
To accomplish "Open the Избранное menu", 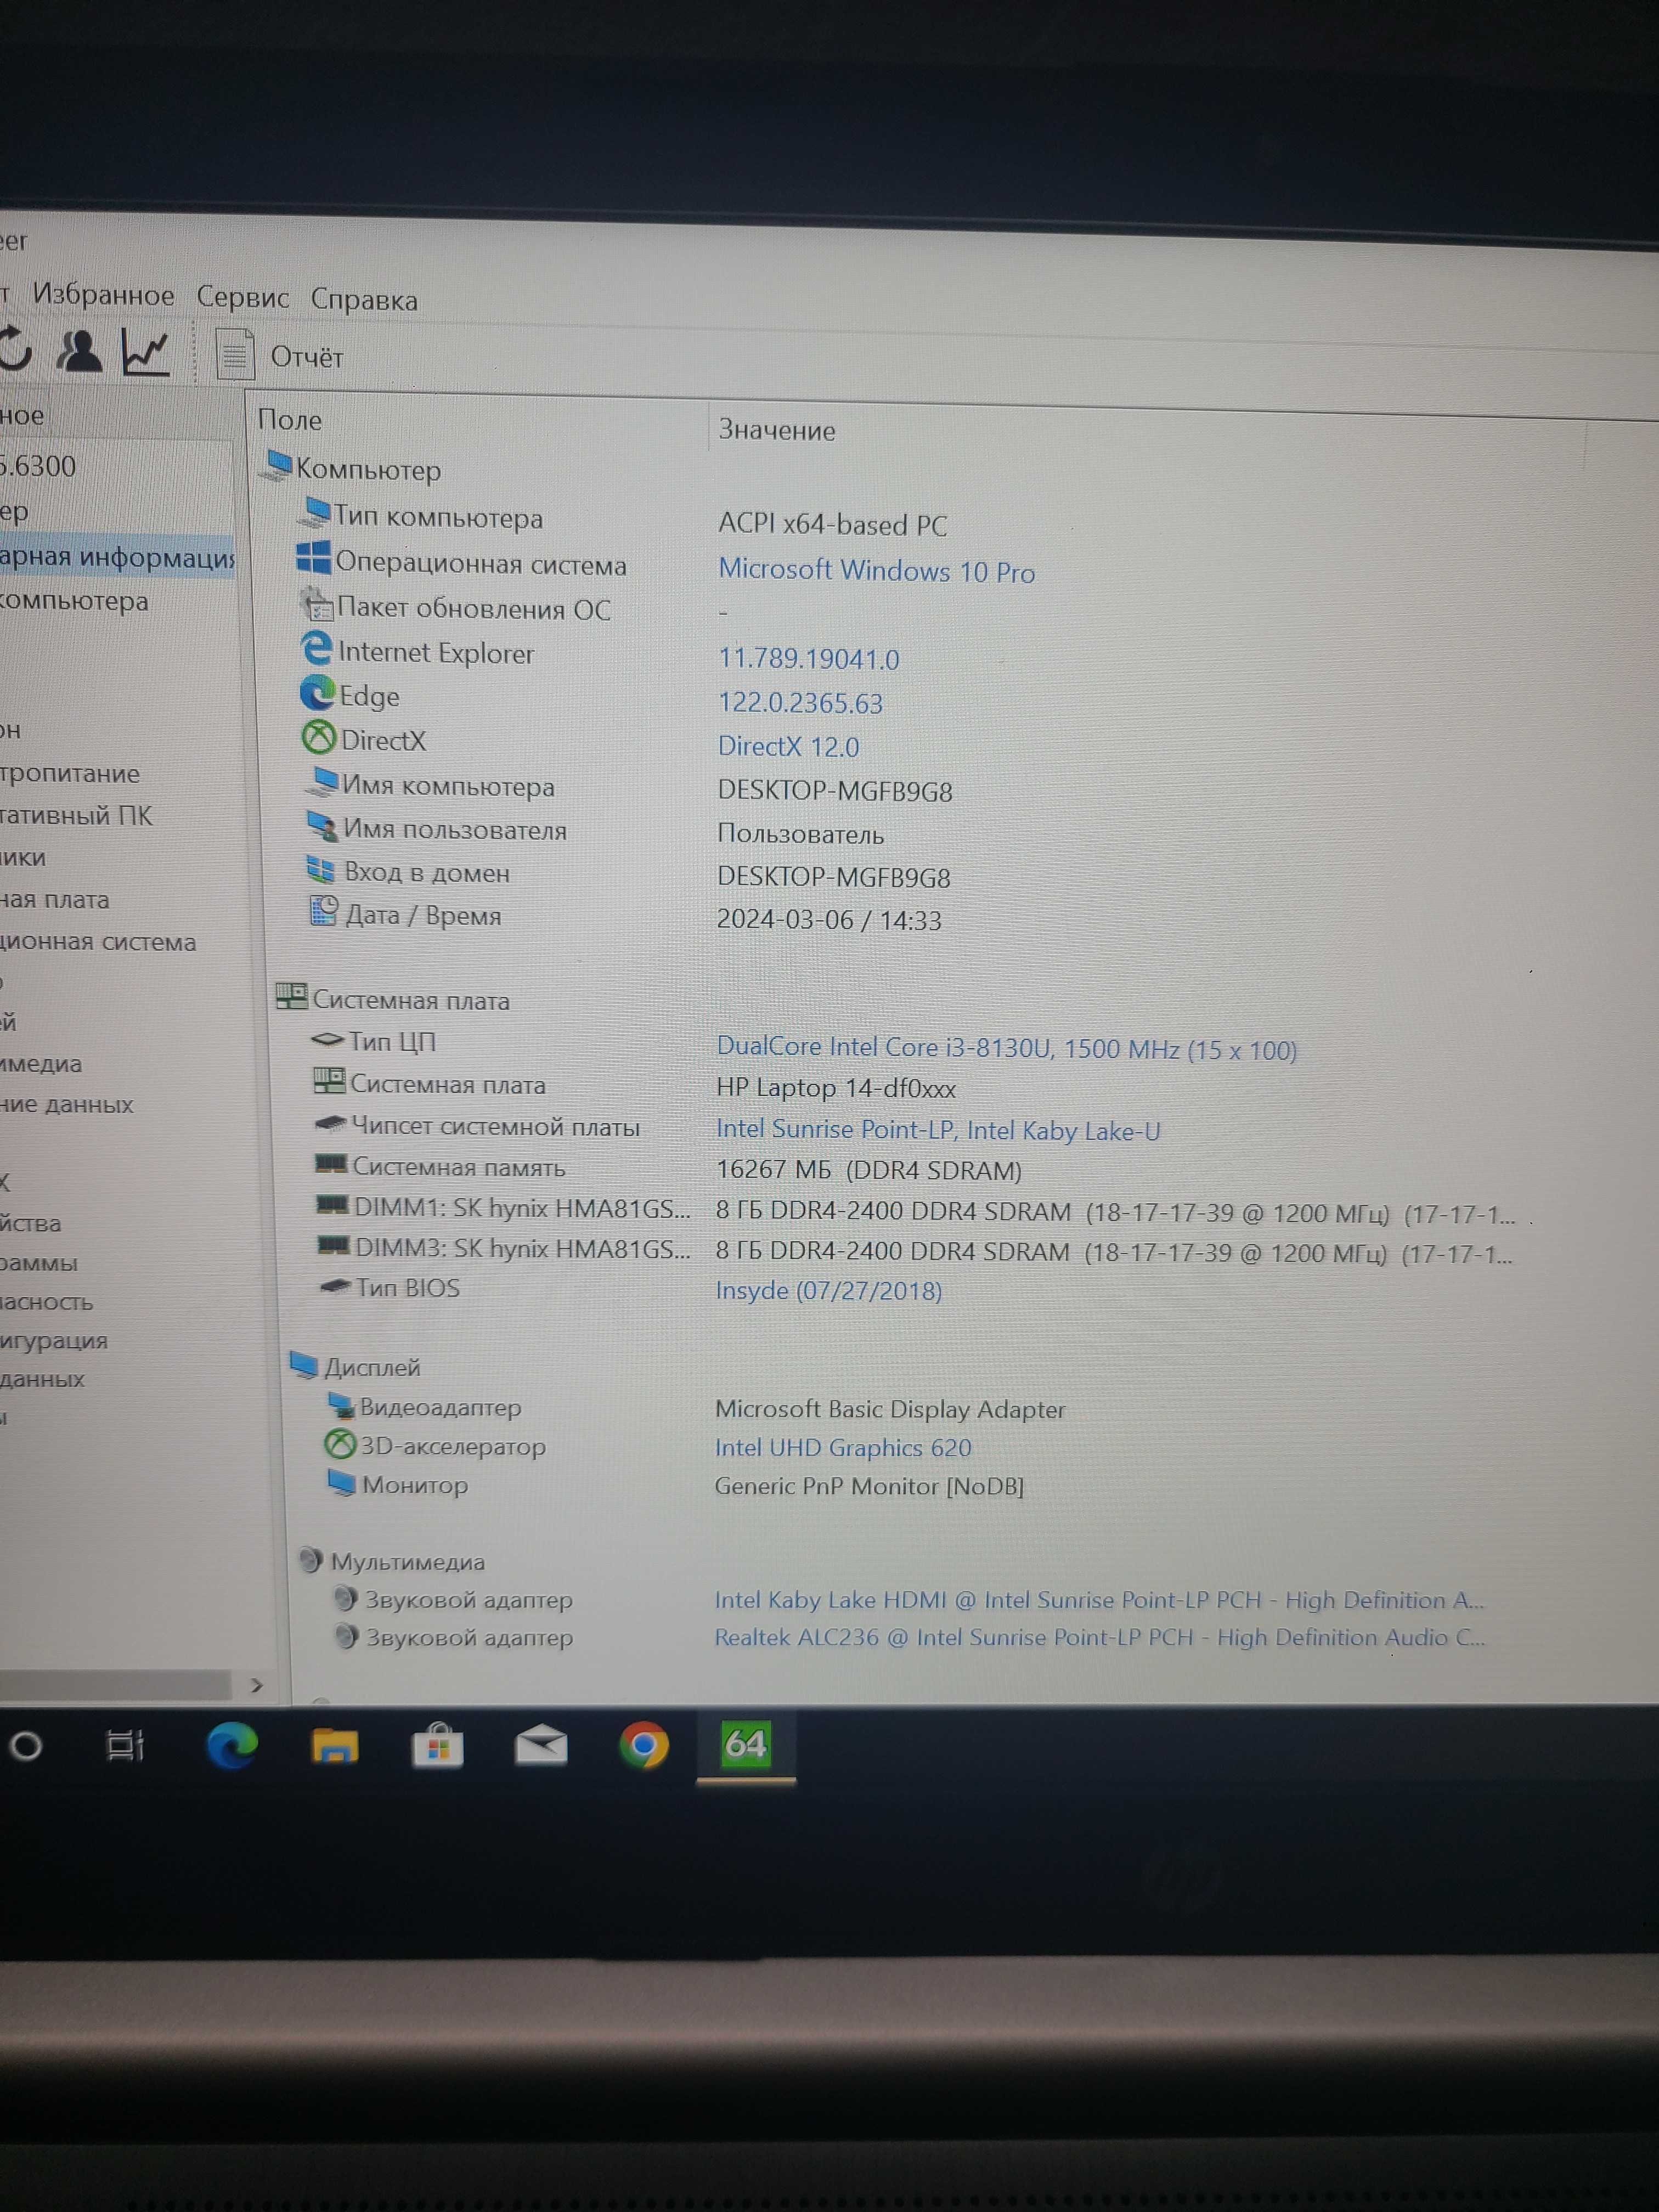I will tap(103, 295).
